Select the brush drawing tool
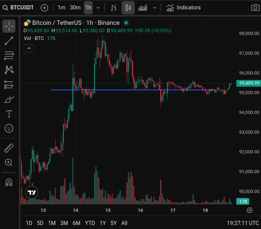261x229 pixels. click(9, 99)
